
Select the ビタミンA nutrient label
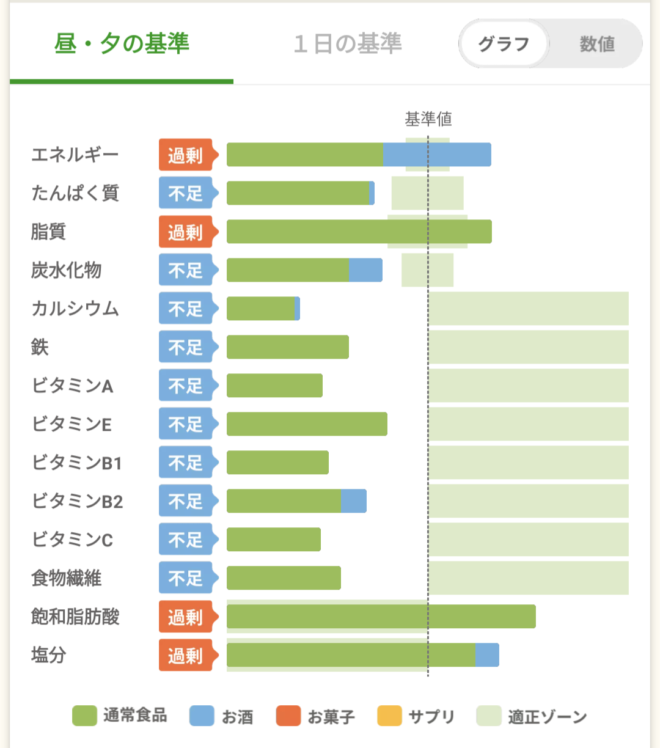[72, 386]
